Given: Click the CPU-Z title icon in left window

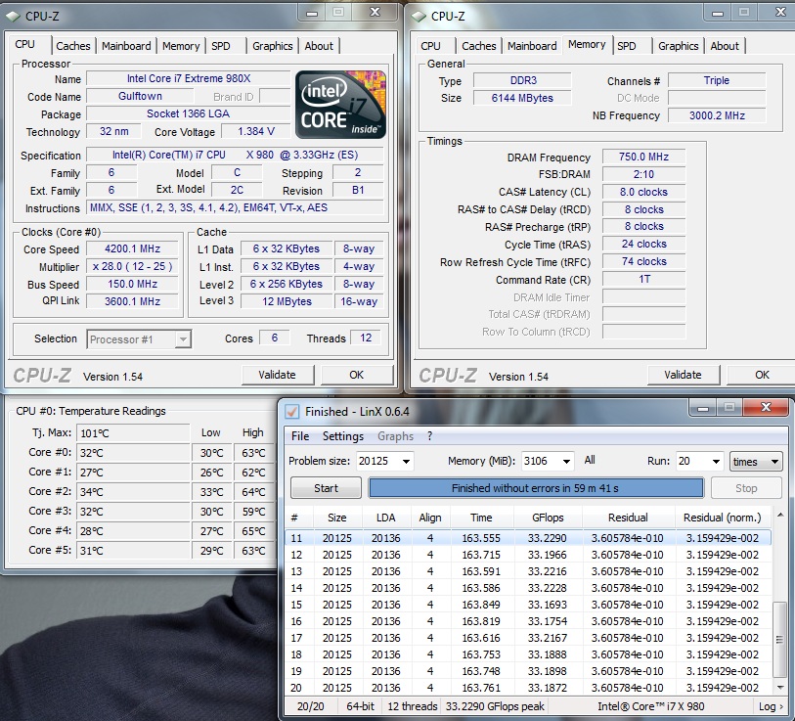Looking at the screenshot, I should [x=14, y=17].
